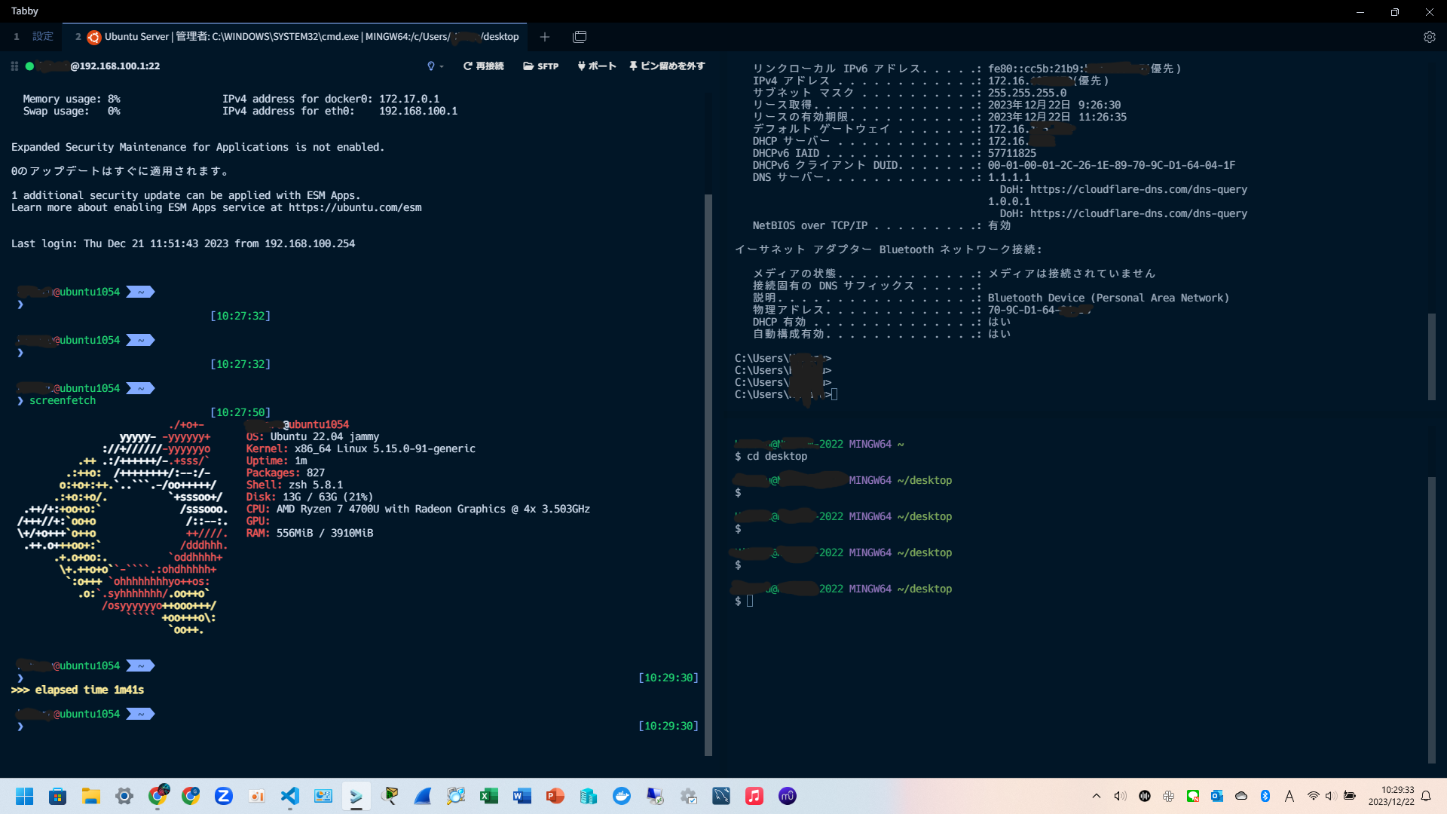This screenshot has width=1447, height=814.
Task: Open the ポート port forwarding button
Action: [597, 66]
